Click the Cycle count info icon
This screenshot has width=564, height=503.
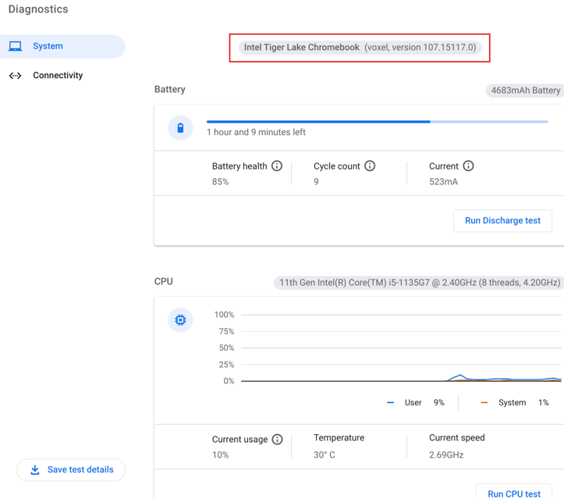coord(370,166)
